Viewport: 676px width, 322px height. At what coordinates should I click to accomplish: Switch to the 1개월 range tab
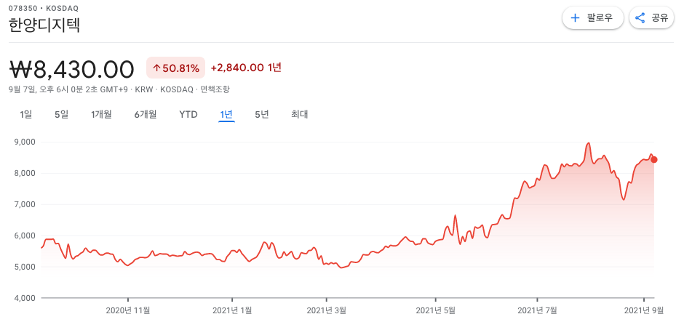(x=101, y=115)
